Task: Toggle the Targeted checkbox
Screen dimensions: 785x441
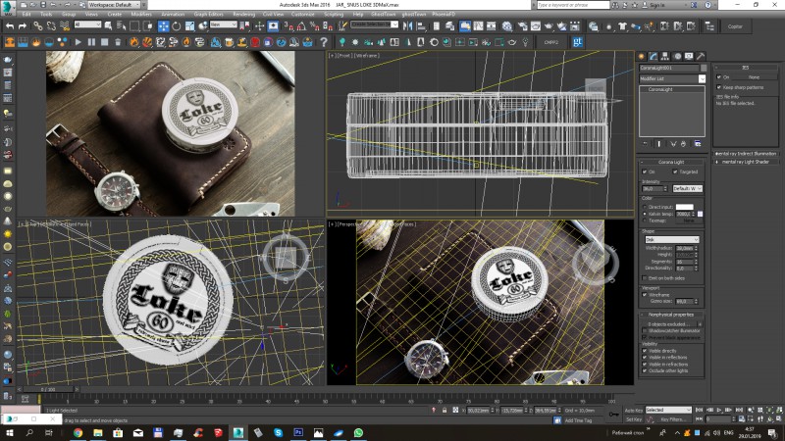Action: point(676,171)
